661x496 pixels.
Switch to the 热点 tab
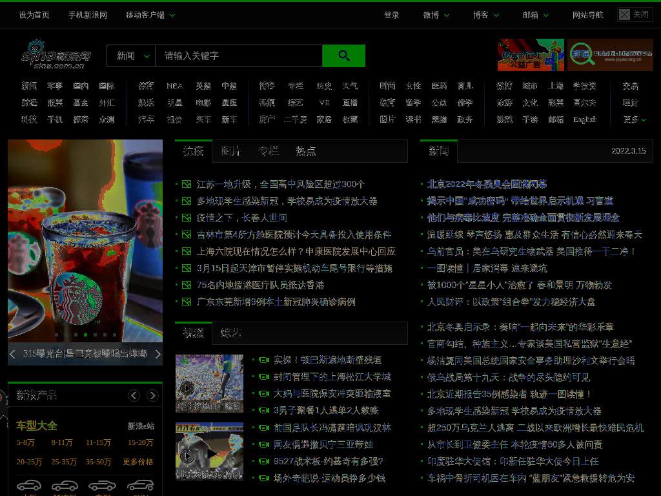click(305, 151)
